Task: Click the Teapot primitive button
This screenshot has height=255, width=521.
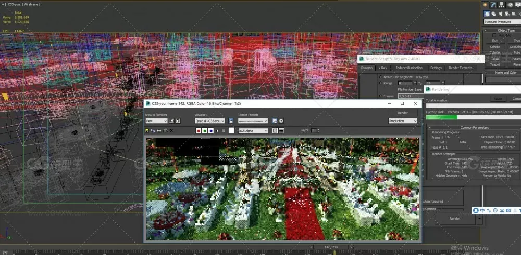Action: click(495, 64)
